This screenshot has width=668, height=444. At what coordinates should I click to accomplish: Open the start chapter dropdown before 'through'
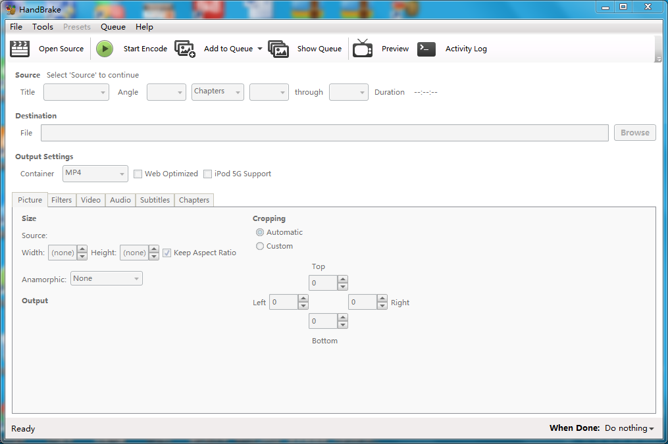[269, 92]
